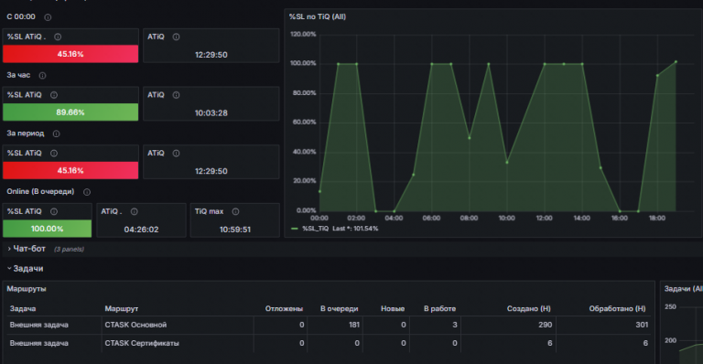Sort table by 'Маршрут' column header
The width and height of the screenshot is (703, 364).
[122, 309]
